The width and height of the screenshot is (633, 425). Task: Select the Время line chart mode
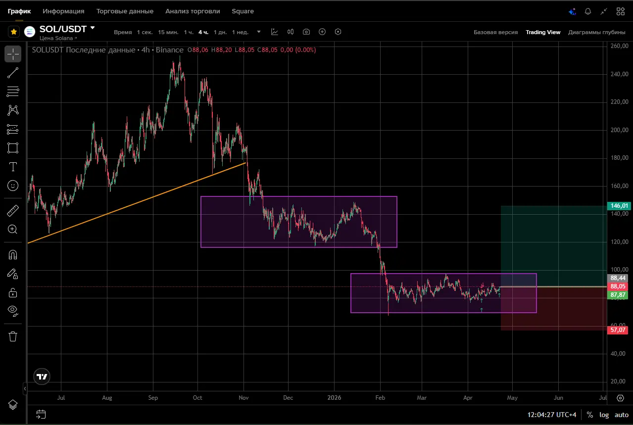pyautogui.click(x=123, y=32)
